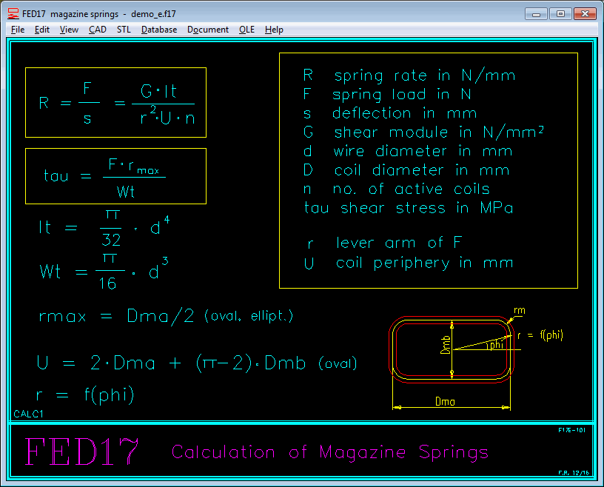
Task: Click the yellow 'r = f(phi)' diagram label
Action: [540, 335]
